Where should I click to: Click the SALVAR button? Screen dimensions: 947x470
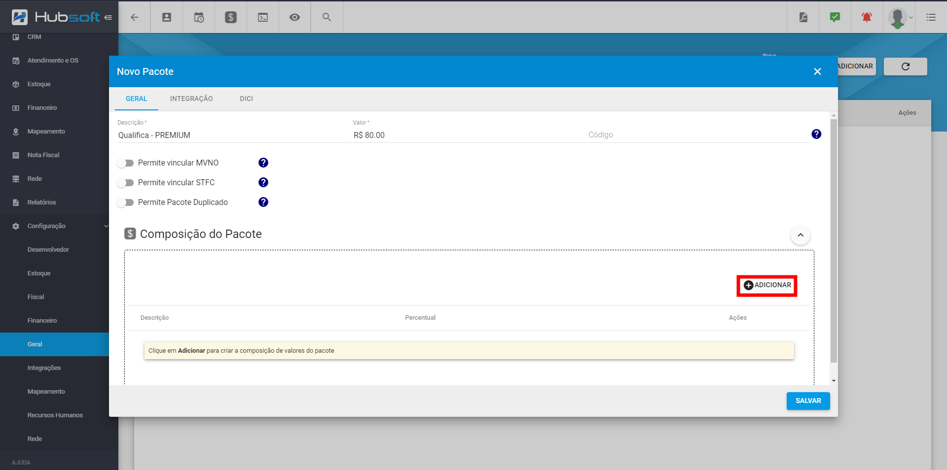pyautogui.click(x=808, y=401)
